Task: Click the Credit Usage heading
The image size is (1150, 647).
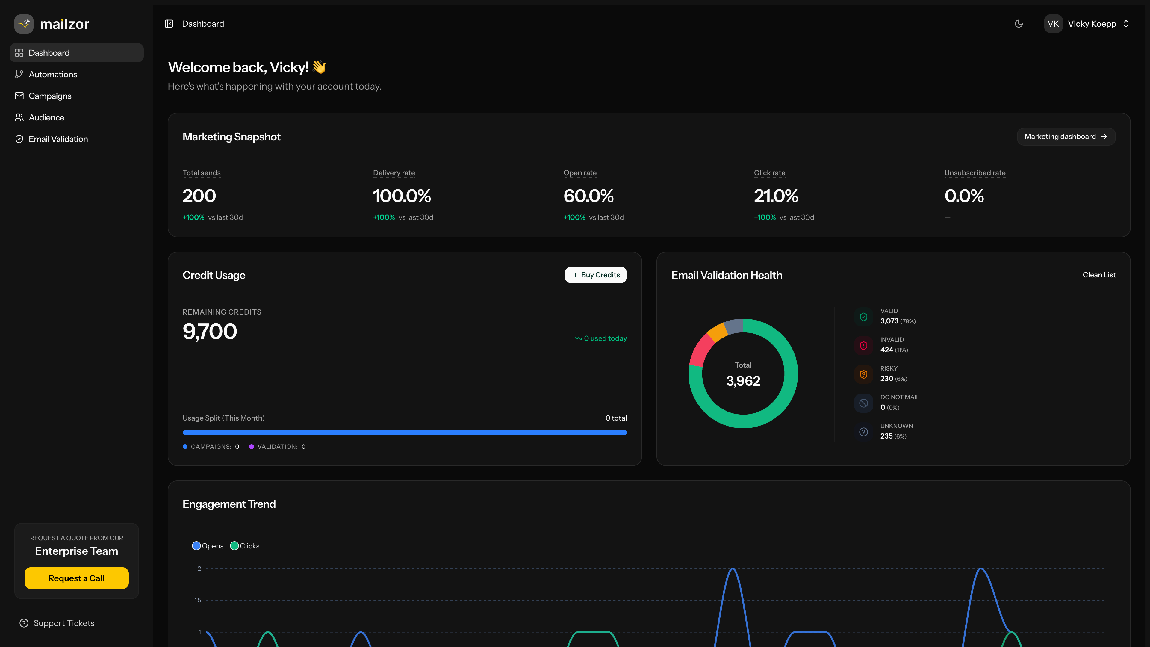Action: [214, 275]
